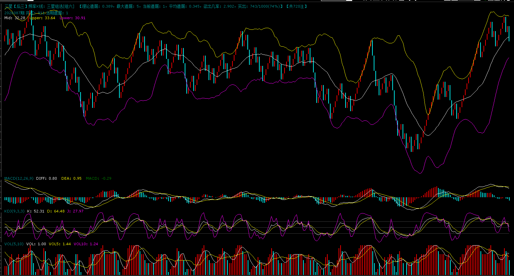Image resolution: width=514 pixels, height=276 pixels.
Task: Click the yellow Upper: 33.64 band label
Action: tap(42, 18)
